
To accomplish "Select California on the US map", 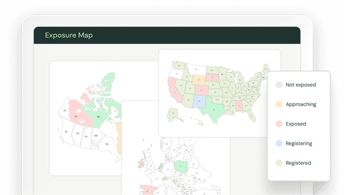I will pos(175,92).
